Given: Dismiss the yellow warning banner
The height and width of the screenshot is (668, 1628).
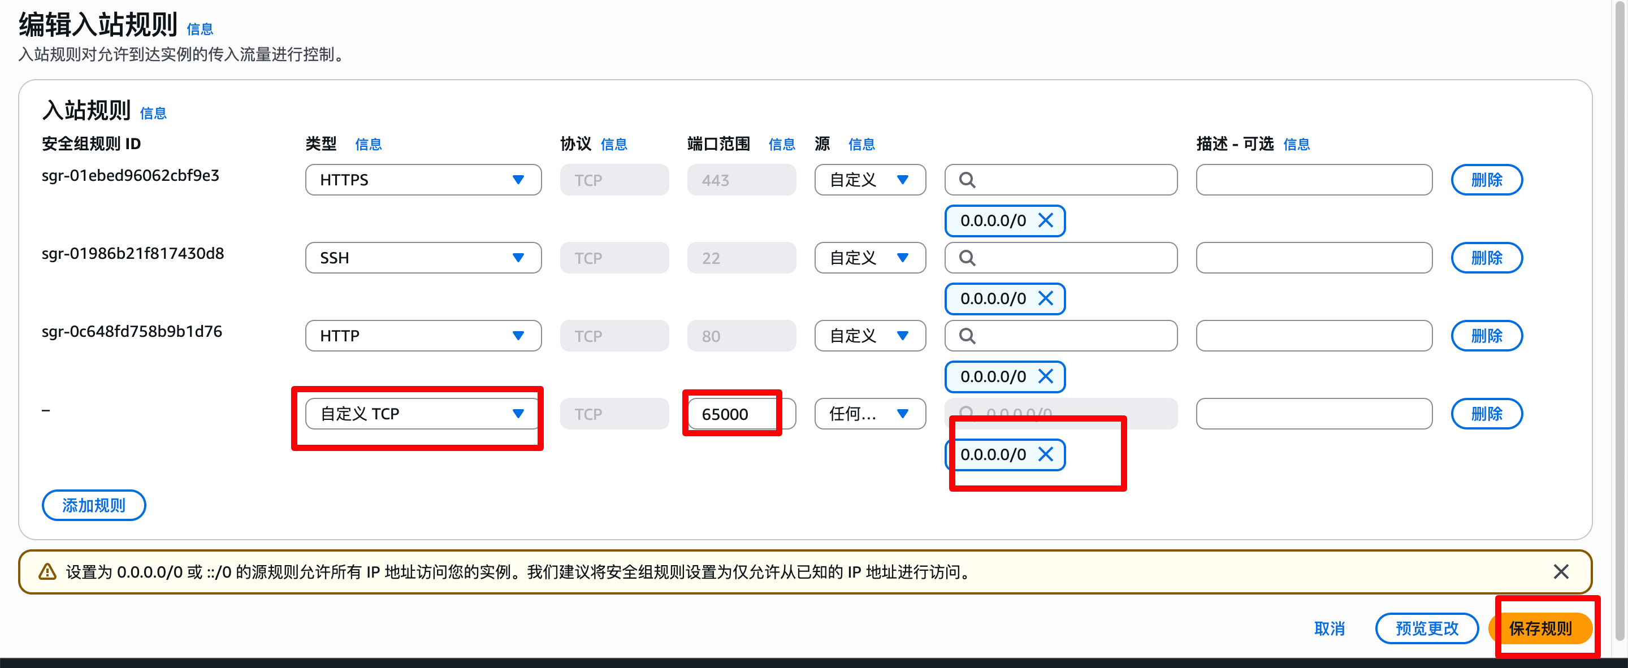Looking at the screenshot, I should click(x=1560, y=572).
